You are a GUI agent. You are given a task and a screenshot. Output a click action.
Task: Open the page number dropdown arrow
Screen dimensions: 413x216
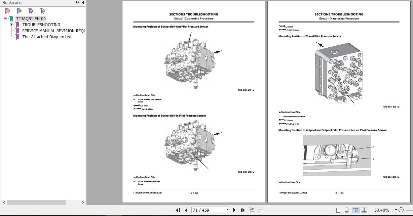228,210
